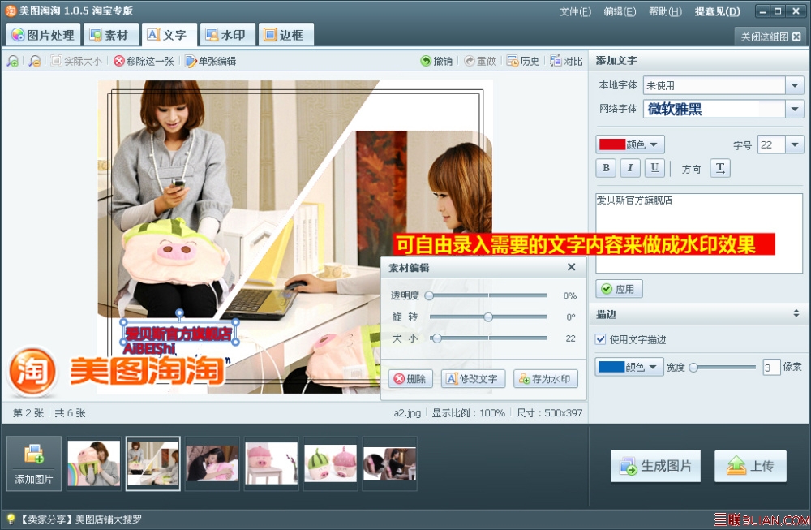
Task: Click the 应用 apply button
Action: coord(619,289)
